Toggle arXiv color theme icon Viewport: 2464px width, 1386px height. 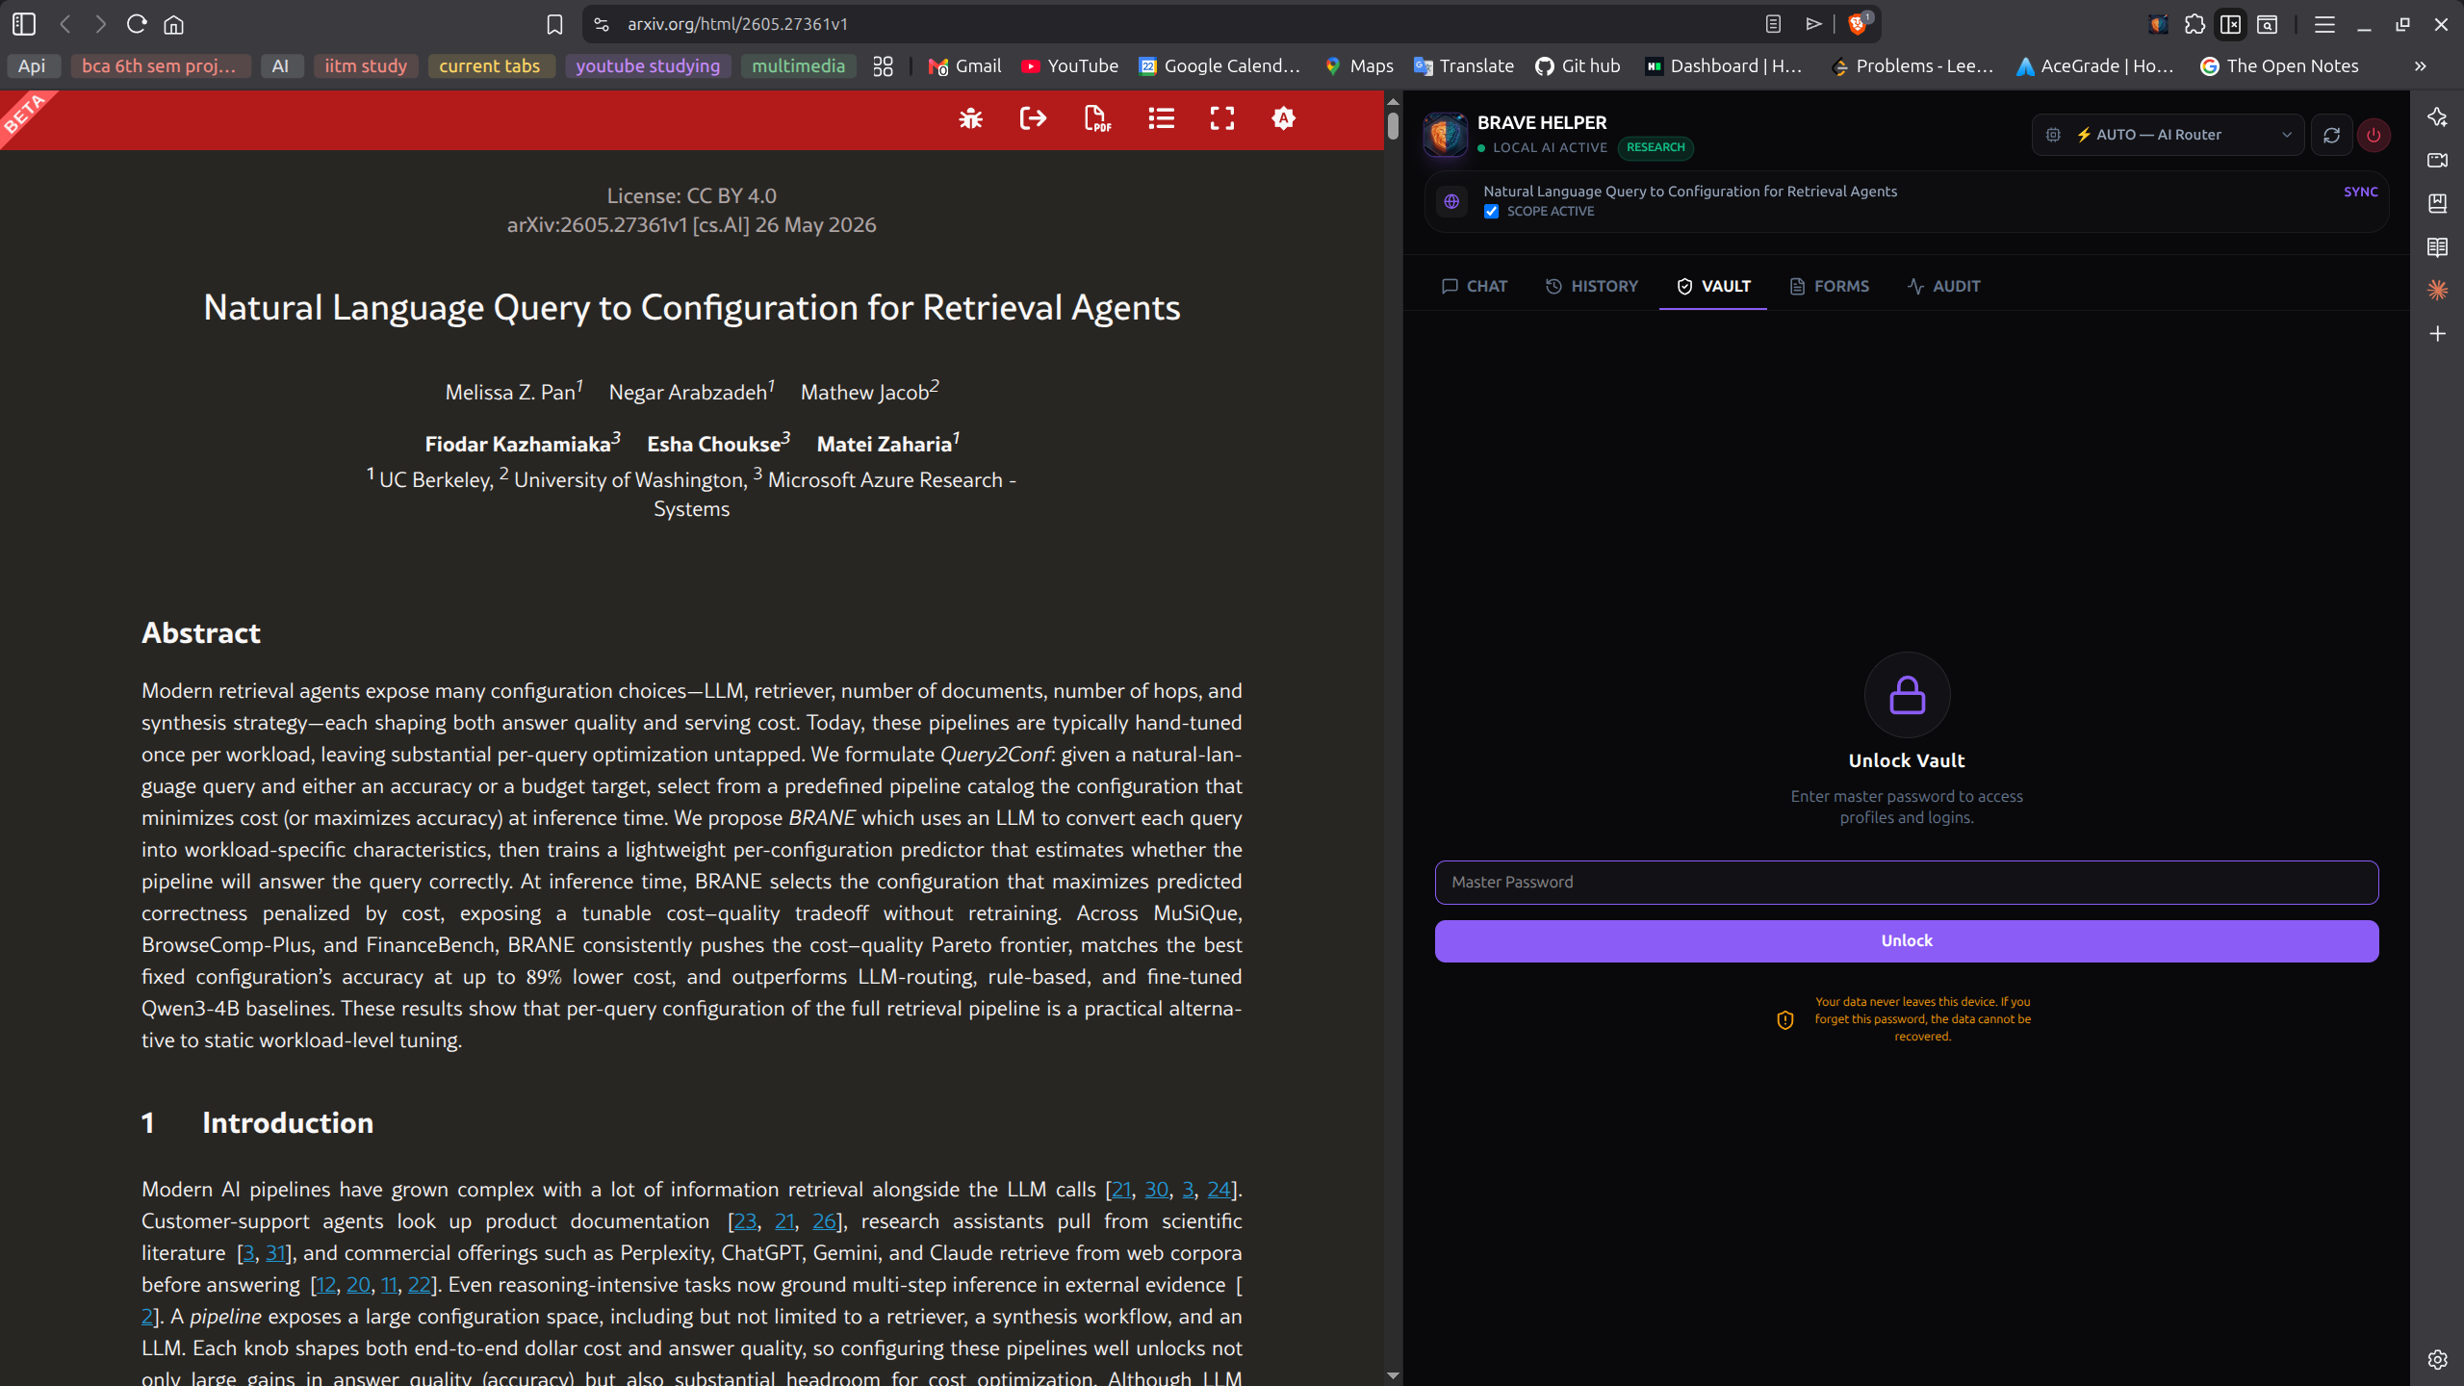[x=1283, y=118]
